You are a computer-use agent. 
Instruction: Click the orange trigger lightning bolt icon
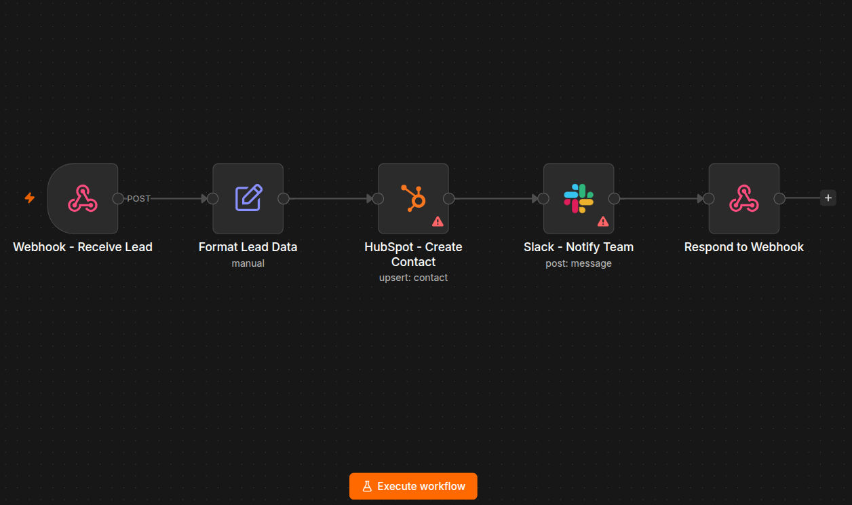click(x=29, y=198)
